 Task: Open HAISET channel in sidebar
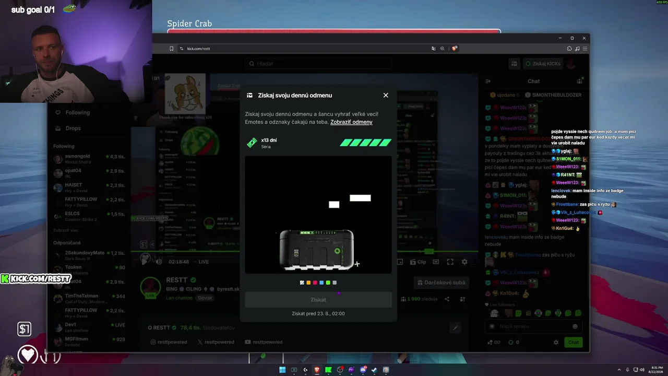89,187
